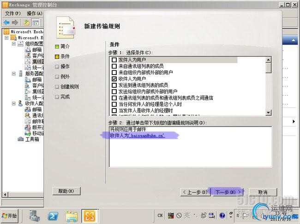Go to 完成 wizard step
Viewport: 300px width, 224px height.
62,97
